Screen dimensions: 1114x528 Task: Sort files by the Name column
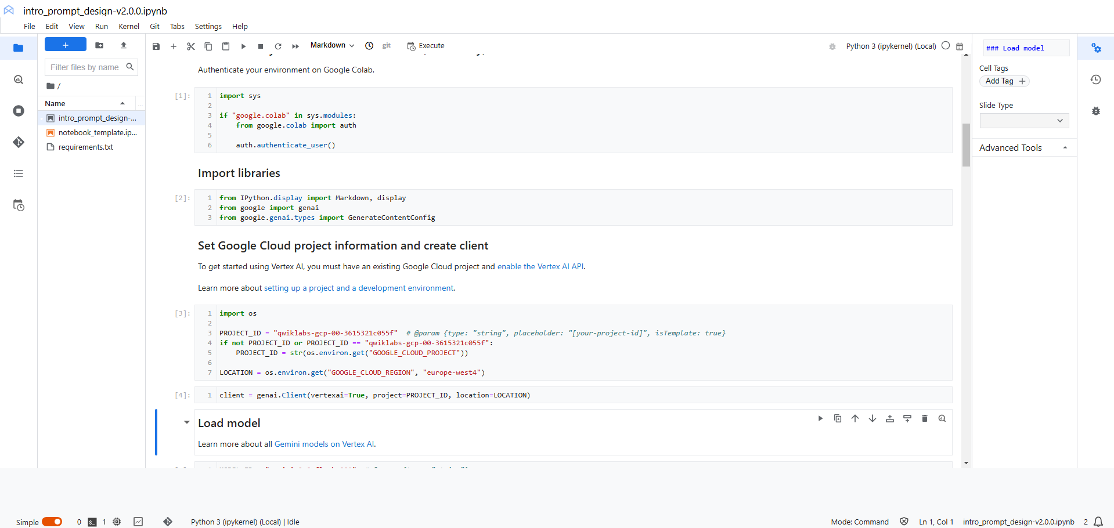click(x=85, y=103)
